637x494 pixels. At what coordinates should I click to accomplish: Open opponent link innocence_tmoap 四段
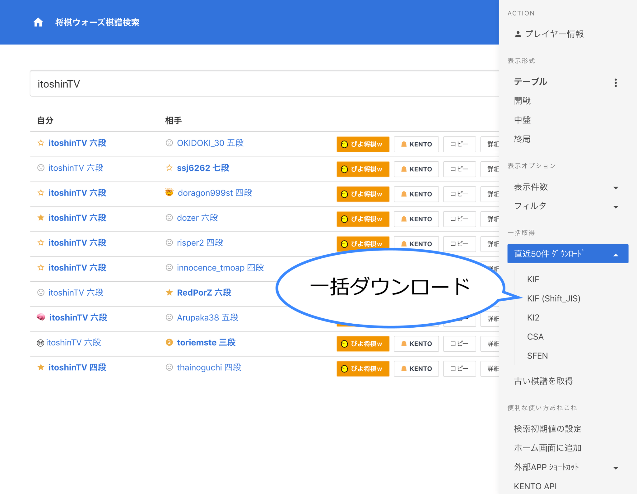pyautogui.click(x=220, y=267)
